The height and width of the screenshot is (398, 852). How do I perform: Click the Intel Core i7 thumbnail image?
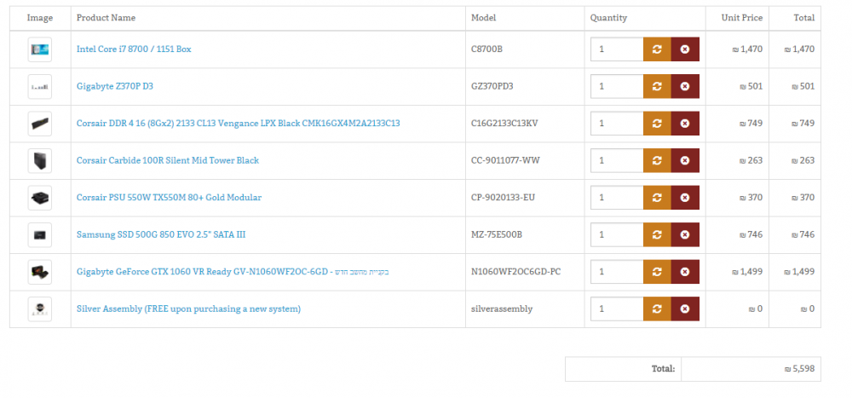click(40, 49)
